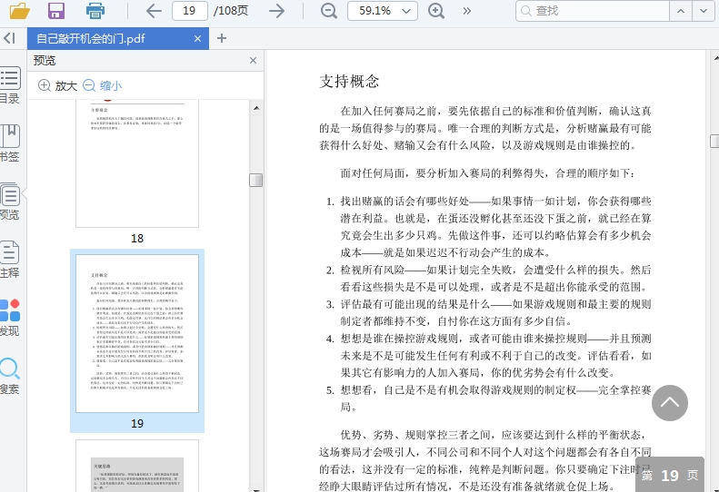Save the document with the floppy disk icon
The width and height of the screenshot is (719, 492).
pos(56,11)
